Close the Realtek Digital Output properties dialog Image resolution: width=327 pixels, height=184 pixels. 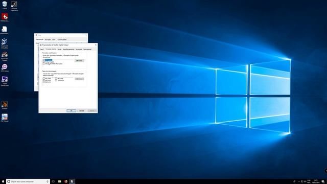click(96, 45)
